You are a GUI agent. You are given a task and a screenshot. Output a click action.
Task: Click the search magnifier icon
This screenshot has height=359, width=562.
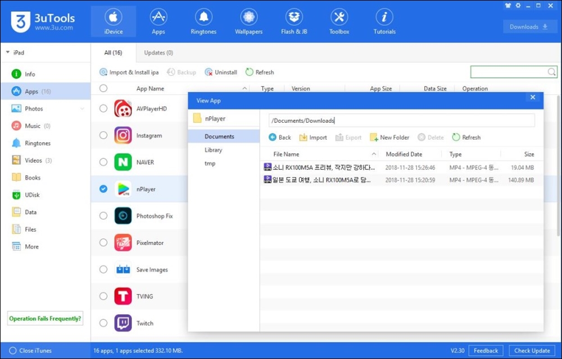552,72
